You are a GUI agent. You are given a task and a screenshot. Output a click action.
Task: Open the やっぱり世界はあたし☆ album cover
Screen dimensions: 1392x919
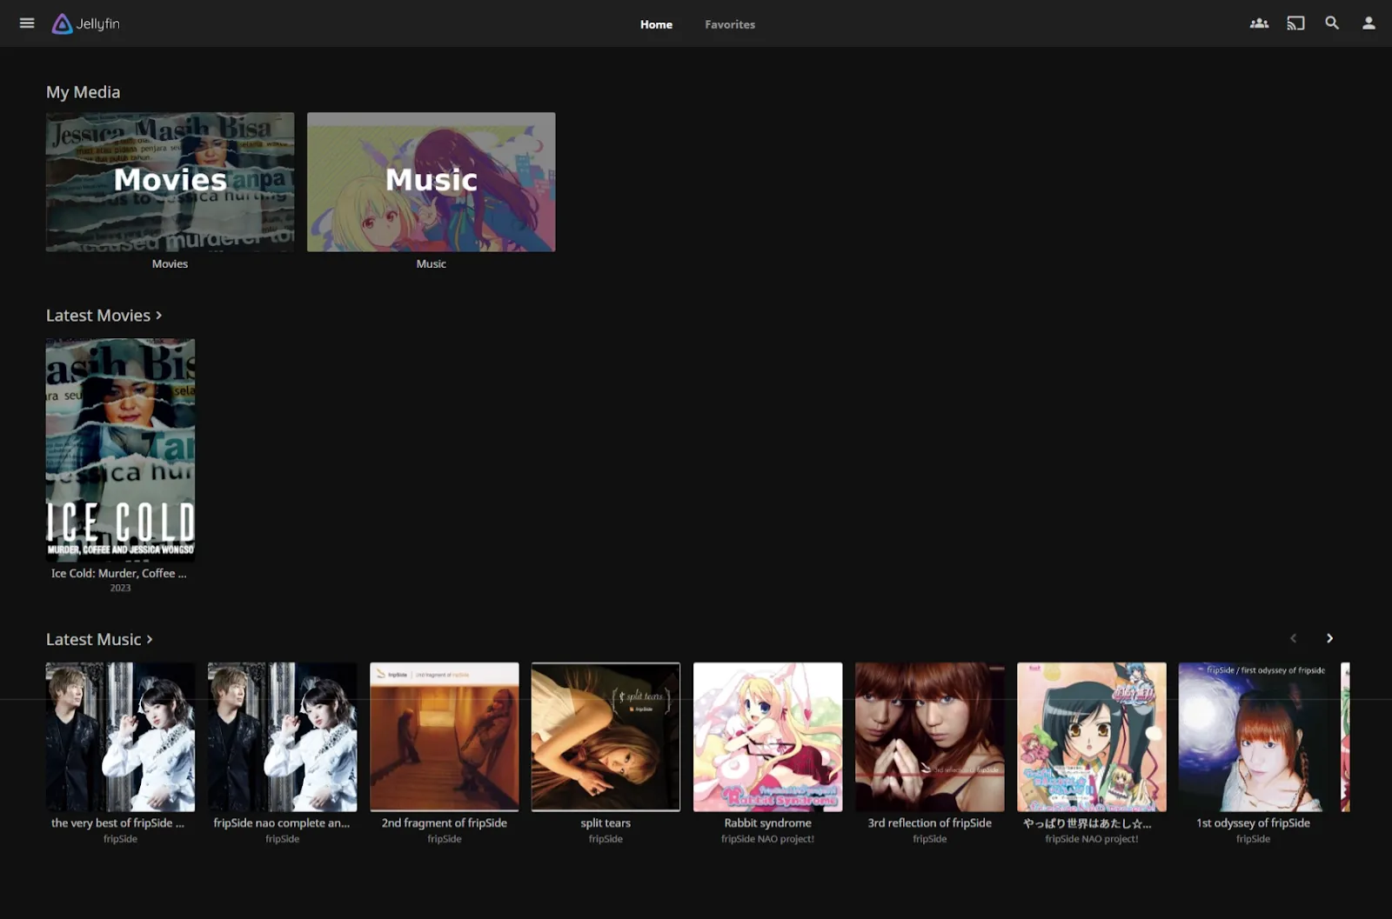pos(1091,737)
